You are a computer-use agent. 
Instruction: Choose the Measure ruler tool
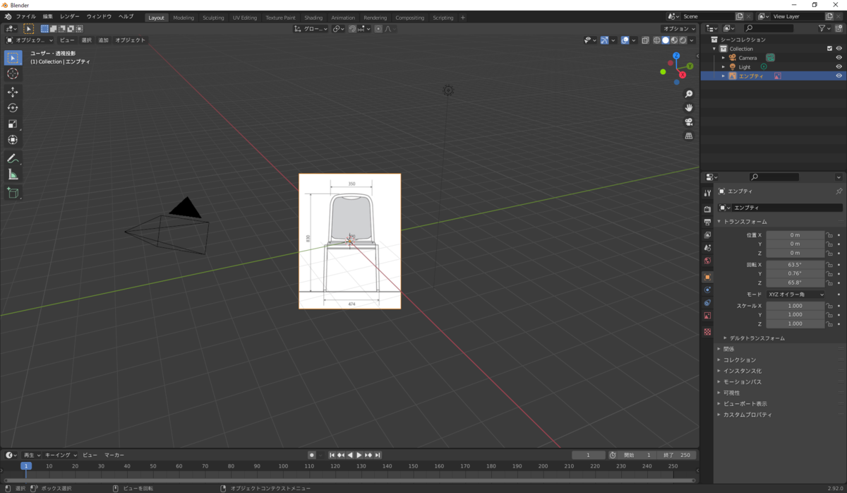pos(13,174)
